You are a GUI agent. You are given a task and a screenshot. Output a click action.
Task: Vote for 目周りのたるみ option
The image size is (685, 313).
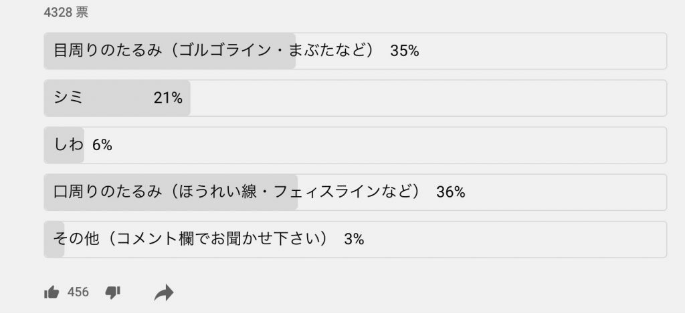pos(355,51)
